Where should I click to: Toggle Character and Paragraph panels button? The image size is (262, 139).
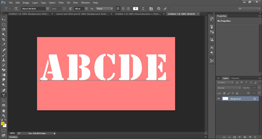pos(151,9)
